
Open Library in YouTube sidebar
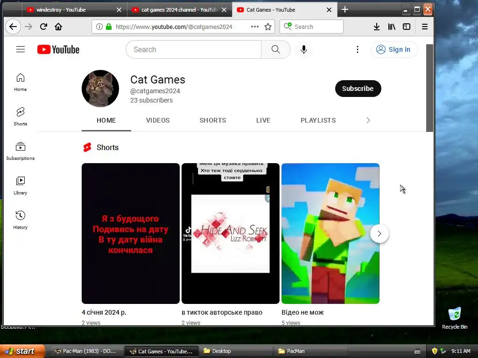pos(21,186)
